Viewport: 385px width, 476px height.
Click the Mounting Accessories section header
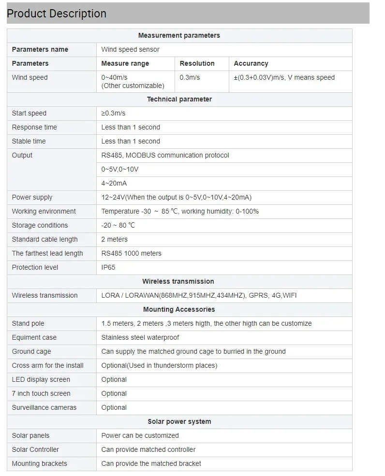click(179, 309)
